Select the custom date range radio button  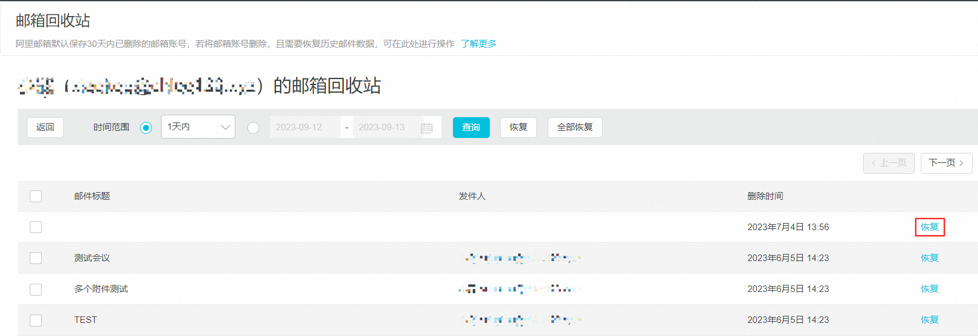[x=253, y=128]
